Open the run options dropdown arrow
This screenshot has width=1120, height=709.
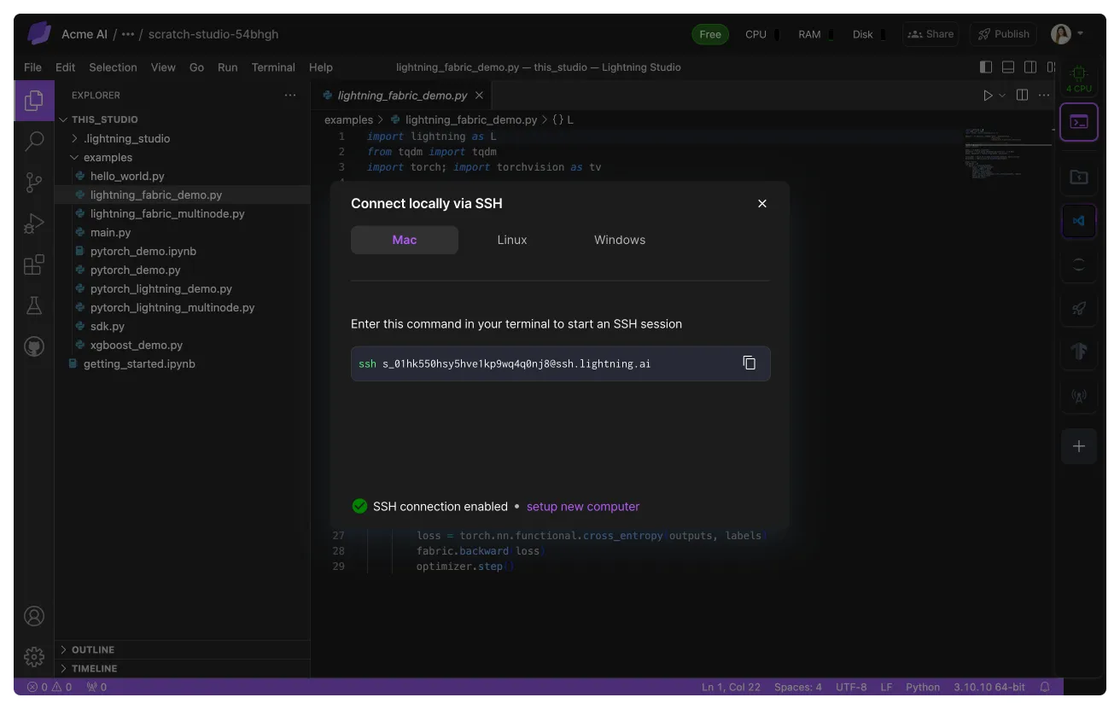[1002, 96]
